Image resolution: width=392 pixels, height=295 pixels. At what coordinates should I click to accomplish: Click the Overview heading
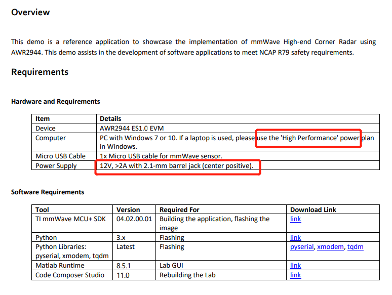coord(30,12)
